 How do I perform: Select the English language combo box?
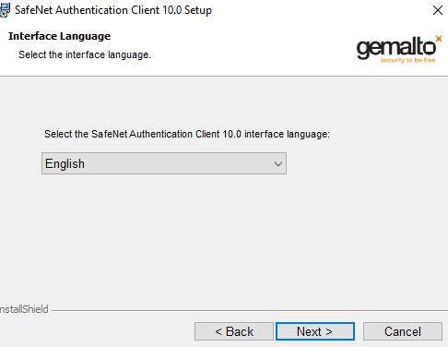[164, 163]
